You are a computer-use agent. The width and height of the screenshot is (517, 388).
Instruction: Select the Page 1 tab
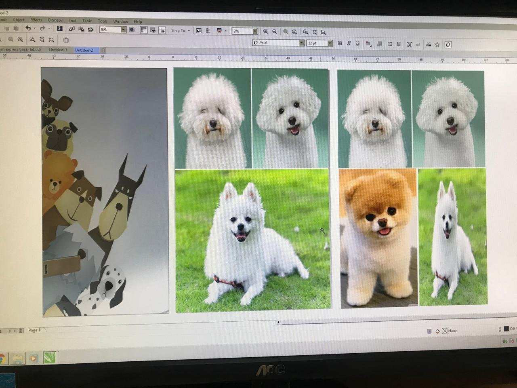coord(34,330)
